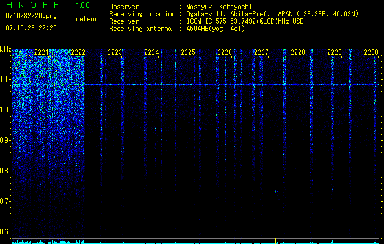Click the HROFFT 1.0.0 title text
384x244 pixels.
pos(48,5)
